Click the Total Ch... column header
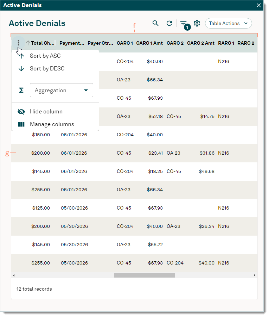This screenshot has width=269, height=317. [x=43, y=43]
